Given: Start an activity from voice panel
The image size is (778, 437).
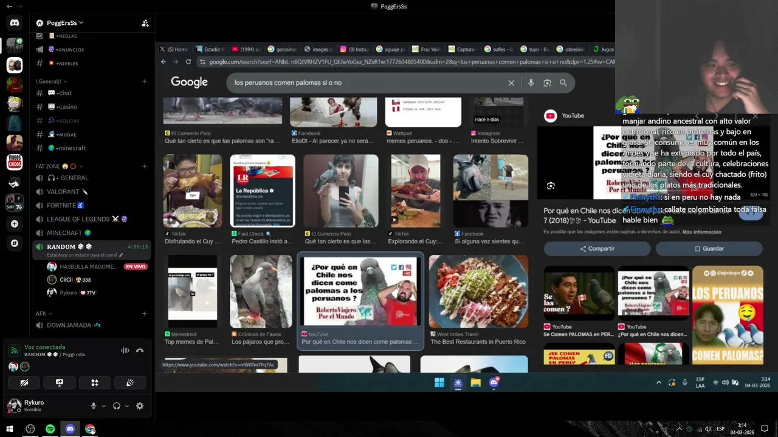Looking at the screenshot, I should (95, 382).
